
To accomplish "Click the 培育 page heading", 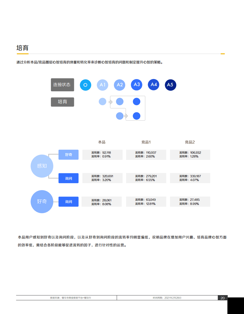I will [22, 48].
